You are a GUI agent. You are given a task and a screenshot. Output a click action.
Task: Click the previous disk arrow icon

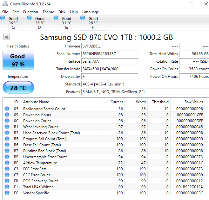pos(6,37)
